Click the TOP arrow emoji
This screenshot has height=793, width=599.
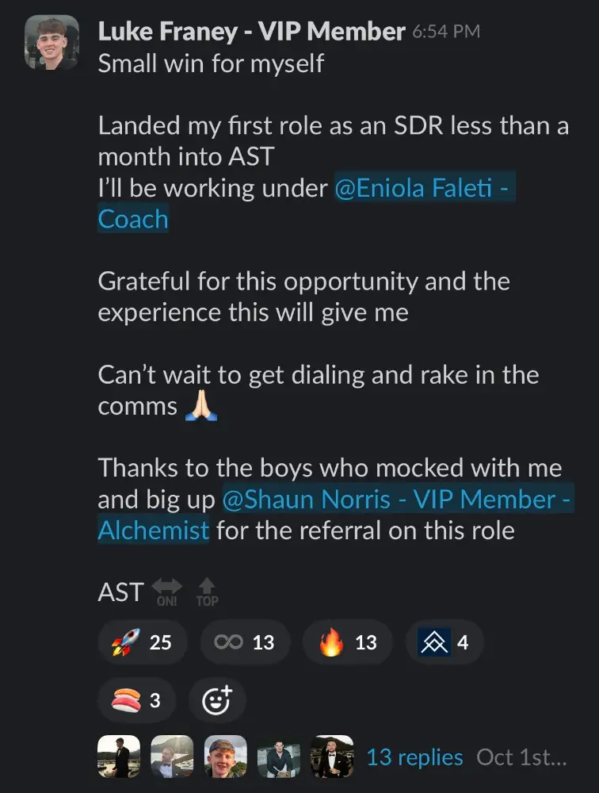[x=207, y=592]
